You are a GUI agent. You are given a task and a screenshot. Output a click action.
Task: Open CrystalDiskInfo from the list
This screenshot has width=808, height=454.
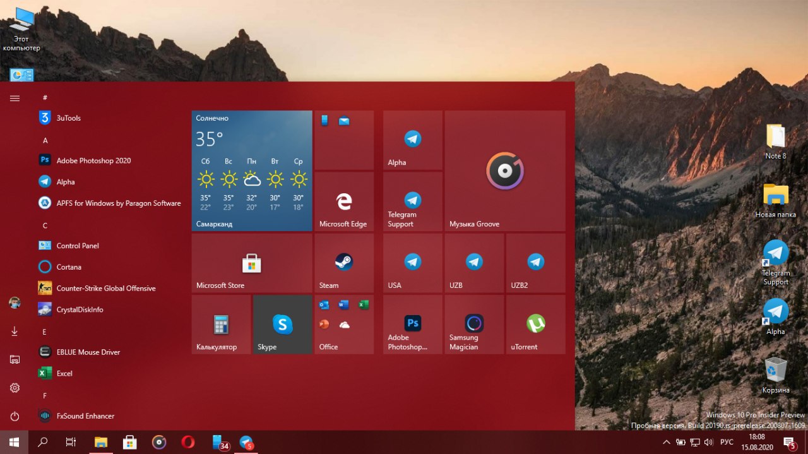110,309
